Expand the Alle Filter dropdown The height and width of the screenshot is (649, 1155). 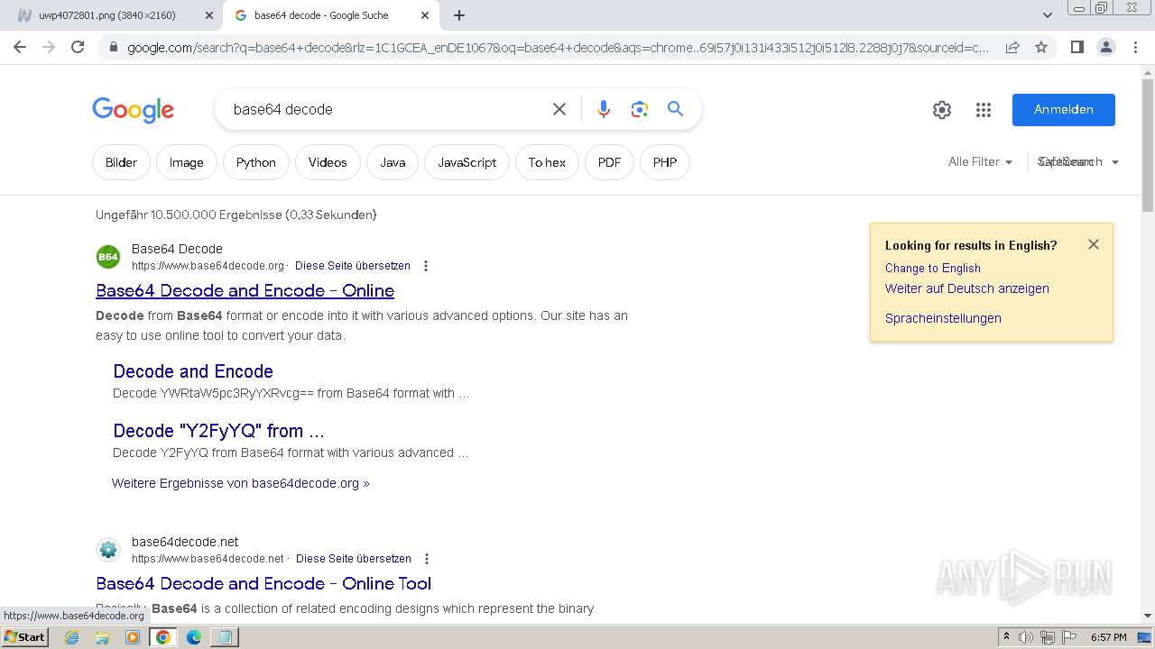click(980, 162)
